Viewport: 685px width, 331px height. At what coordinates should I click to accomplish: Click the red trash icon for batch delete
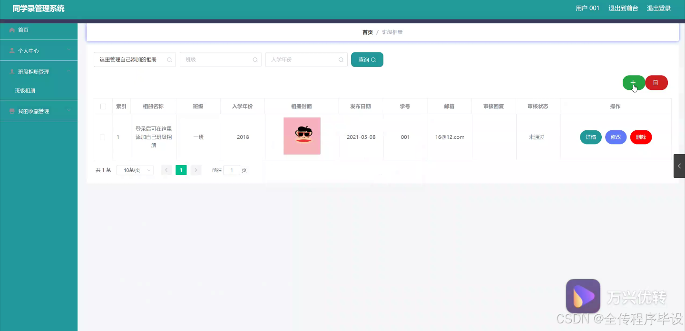[656, 82]
